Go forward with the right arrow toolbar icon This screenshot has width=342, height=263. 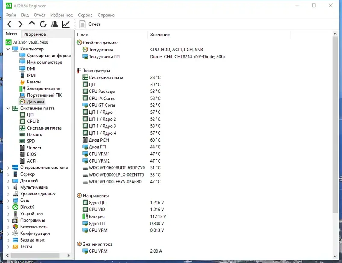tap(20, 24)
